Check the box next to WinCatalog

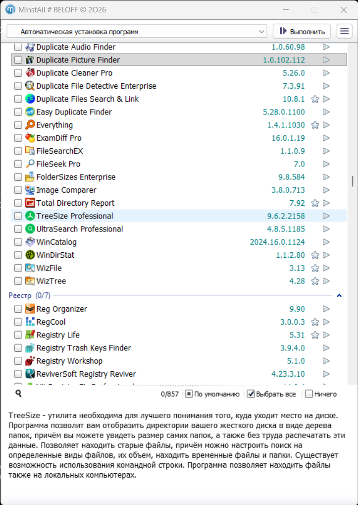tap(18, 242)
